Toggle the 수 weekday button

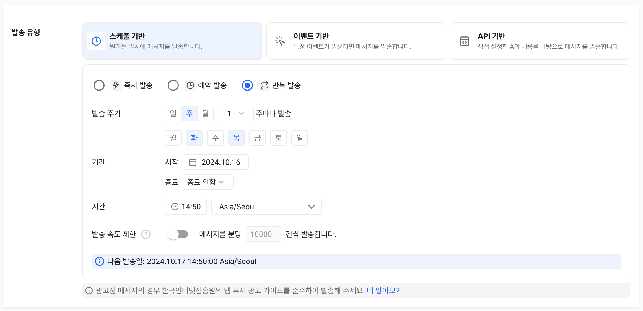click(215, 138)
